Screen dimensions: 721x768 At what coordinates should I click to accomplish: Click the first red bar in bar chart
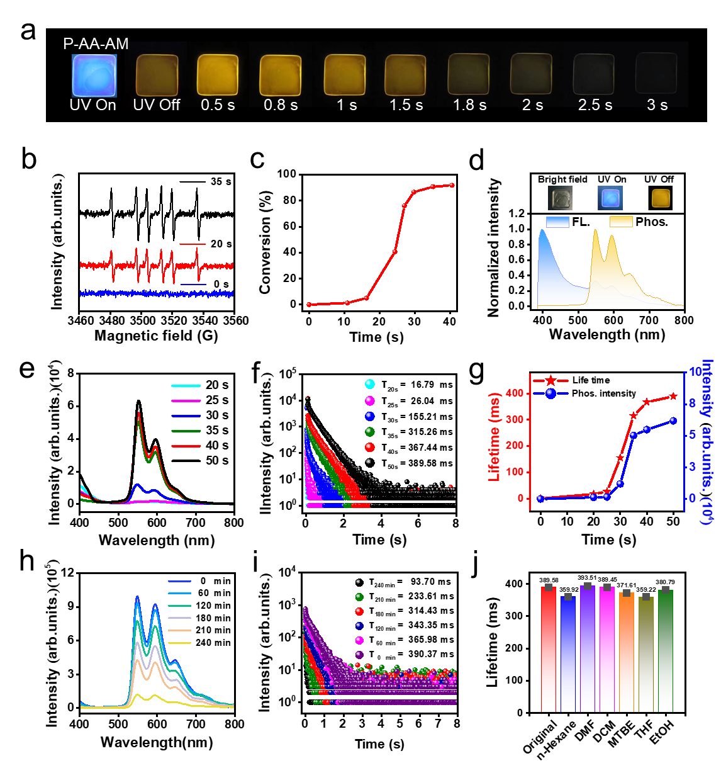(548, 648)
